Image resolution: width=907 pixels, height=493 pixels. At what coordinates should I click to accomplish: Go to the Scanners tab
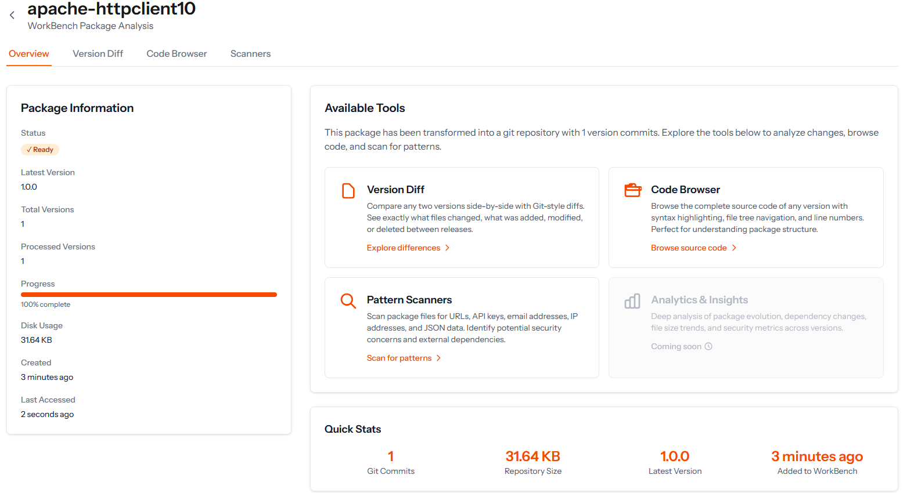click(x=250, y=54)
